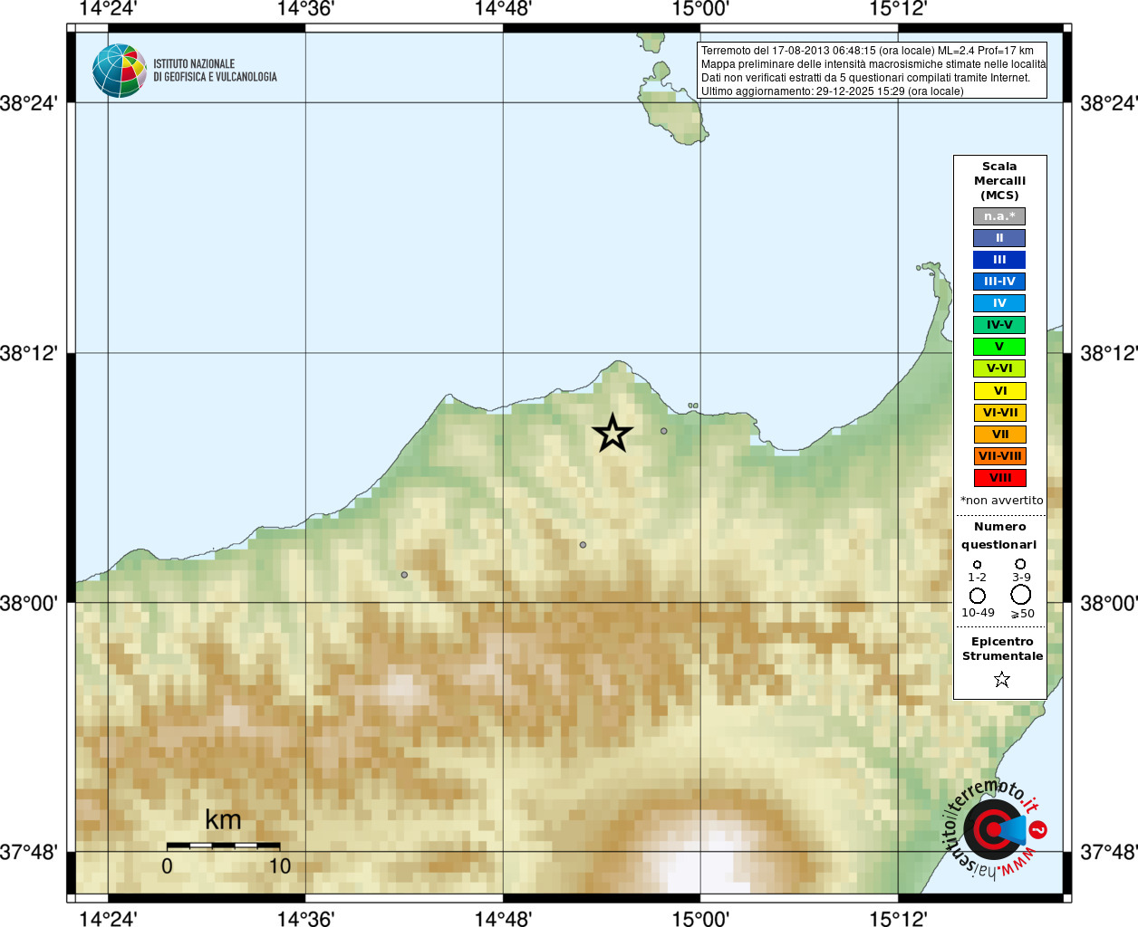Click the 37°48' label on left axis
Screen dimensions: 1138x927
pos(29,852)
